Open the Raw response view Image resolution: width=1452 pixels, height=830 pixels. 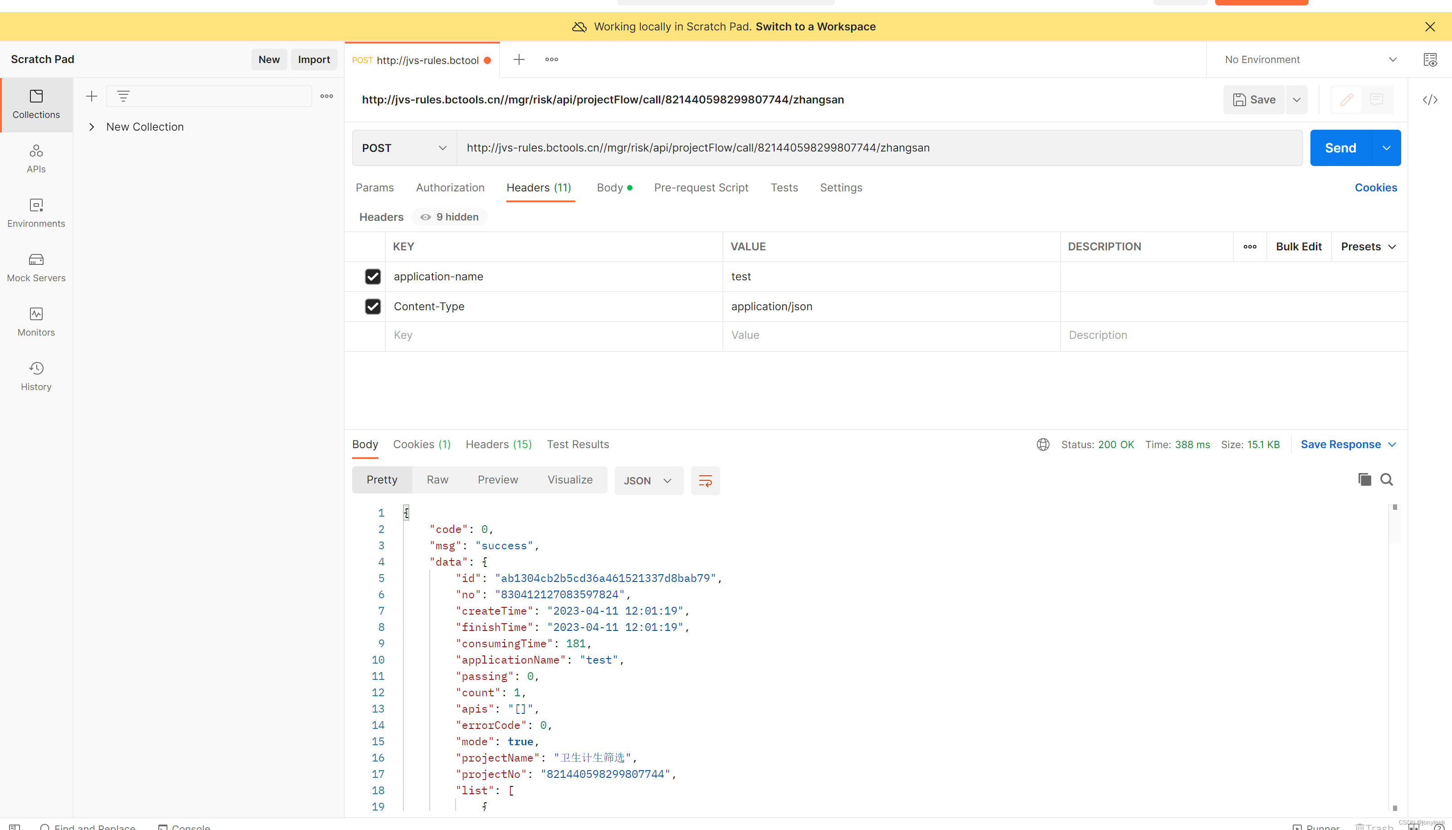437,479
